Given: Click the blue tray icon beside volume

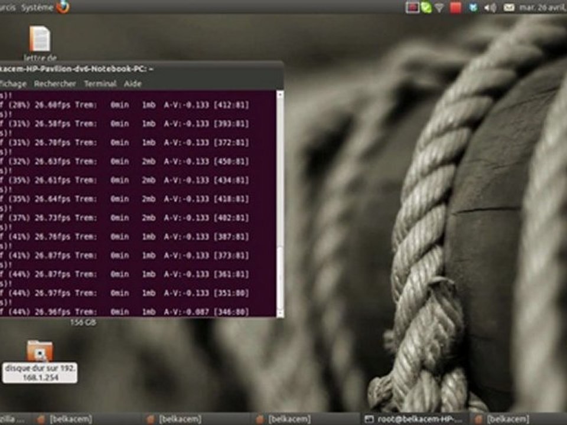Looking at the screenshot, I should 472,8.
